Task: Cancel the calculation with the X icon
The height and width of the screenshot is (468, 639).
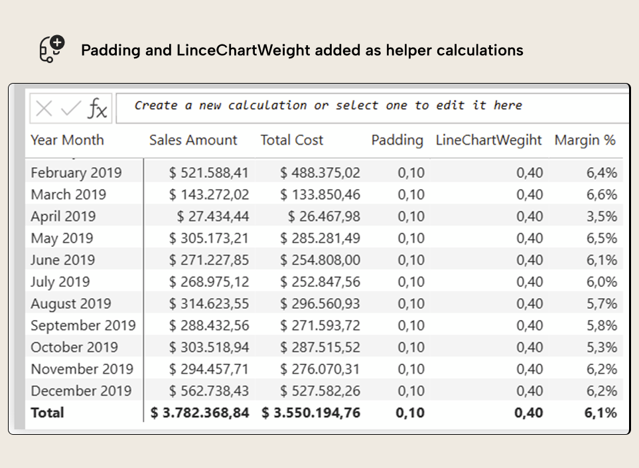Action: point(43,106)
